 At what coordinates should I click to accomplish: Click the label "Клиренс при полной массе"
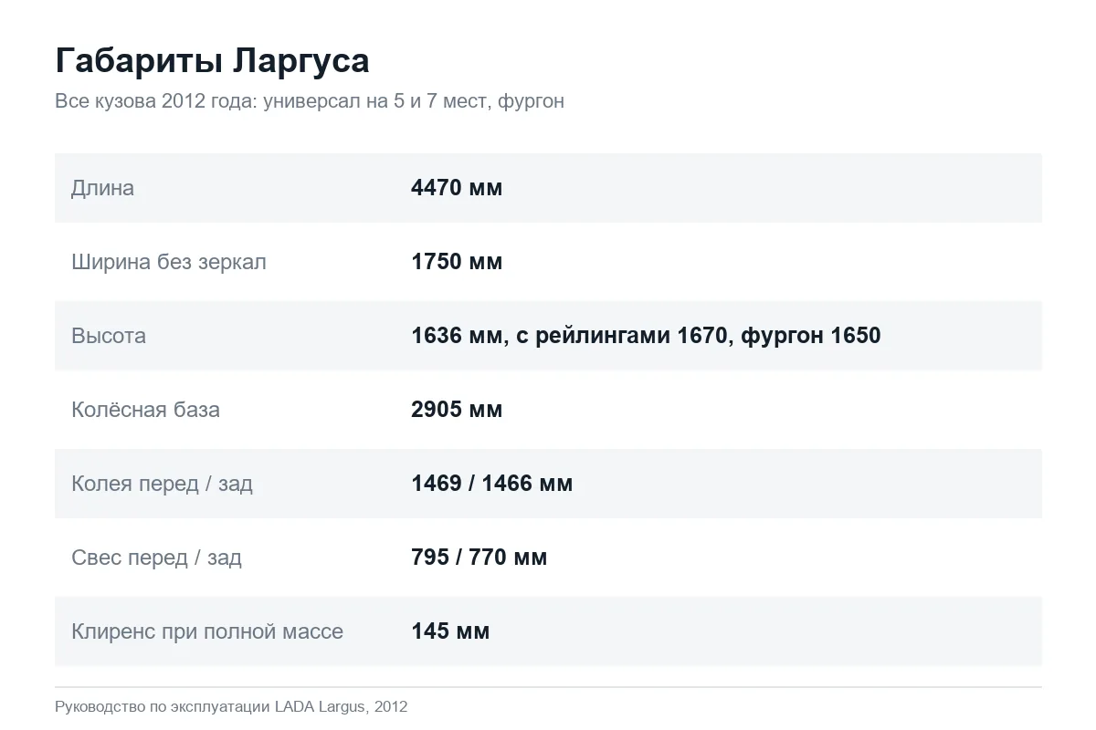(207, 631)
